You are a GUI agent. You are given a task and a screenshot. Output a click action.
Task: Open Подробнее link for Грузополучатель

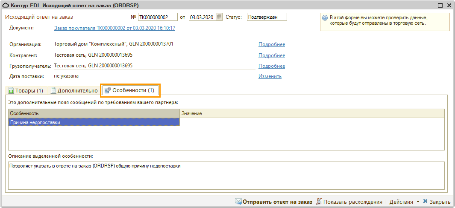pyautogui.click(x=271, y=66)
